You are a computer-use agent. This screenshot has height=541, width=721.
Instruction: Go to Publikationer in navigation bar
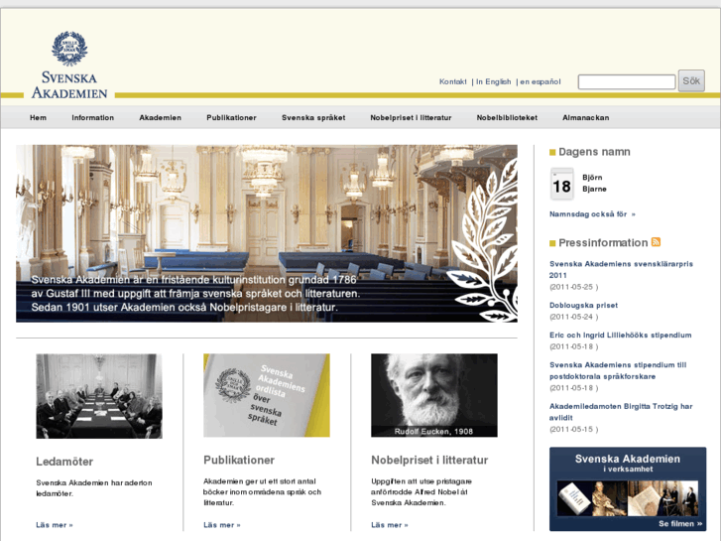(231, 118)
